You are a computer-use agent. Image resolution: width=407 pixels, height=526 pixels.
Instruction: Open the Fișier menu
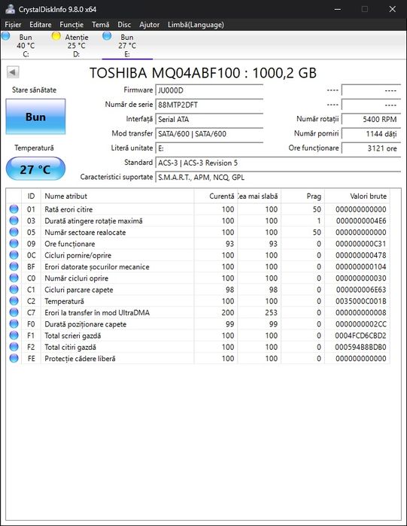pos(13,25)
